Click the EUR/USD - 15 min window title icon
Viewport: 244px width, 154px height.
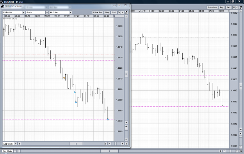tap(2, 2)
